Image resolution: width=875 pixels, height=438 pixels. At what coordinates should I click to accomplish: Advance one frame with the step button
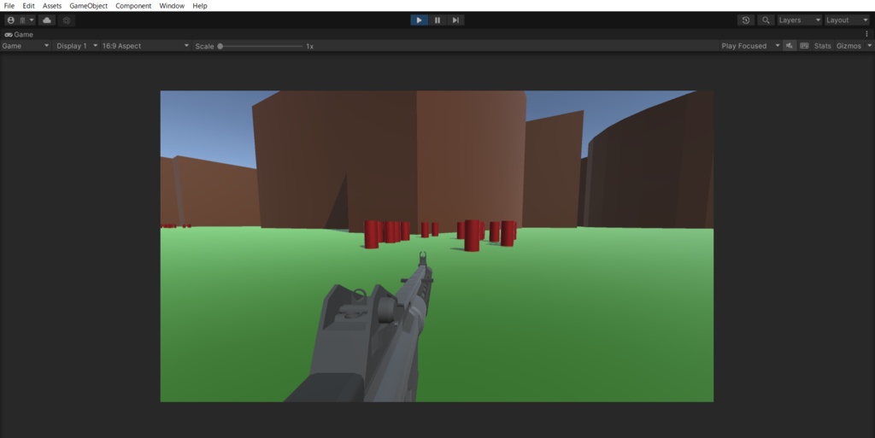pyautogui.click(x=455, y=20)
